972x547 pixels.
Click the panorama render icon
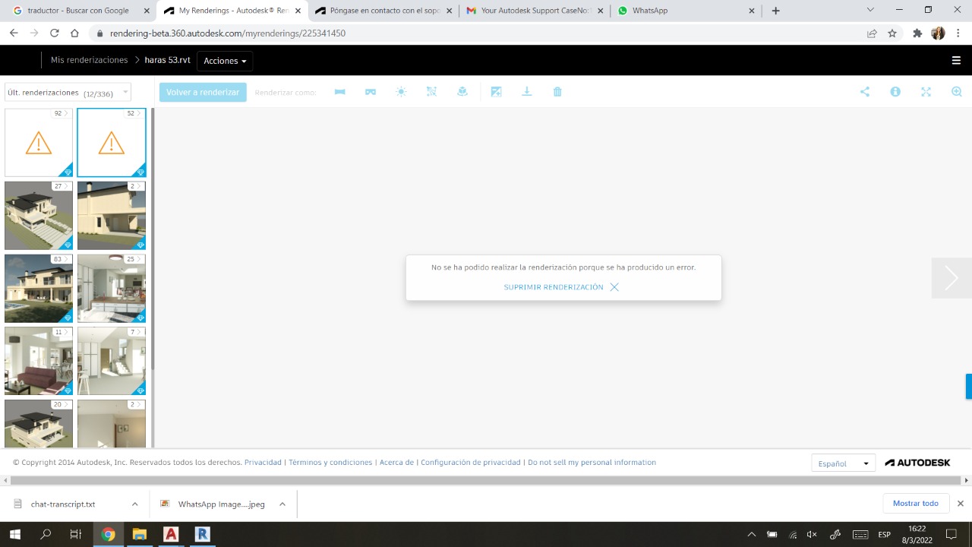340,92
